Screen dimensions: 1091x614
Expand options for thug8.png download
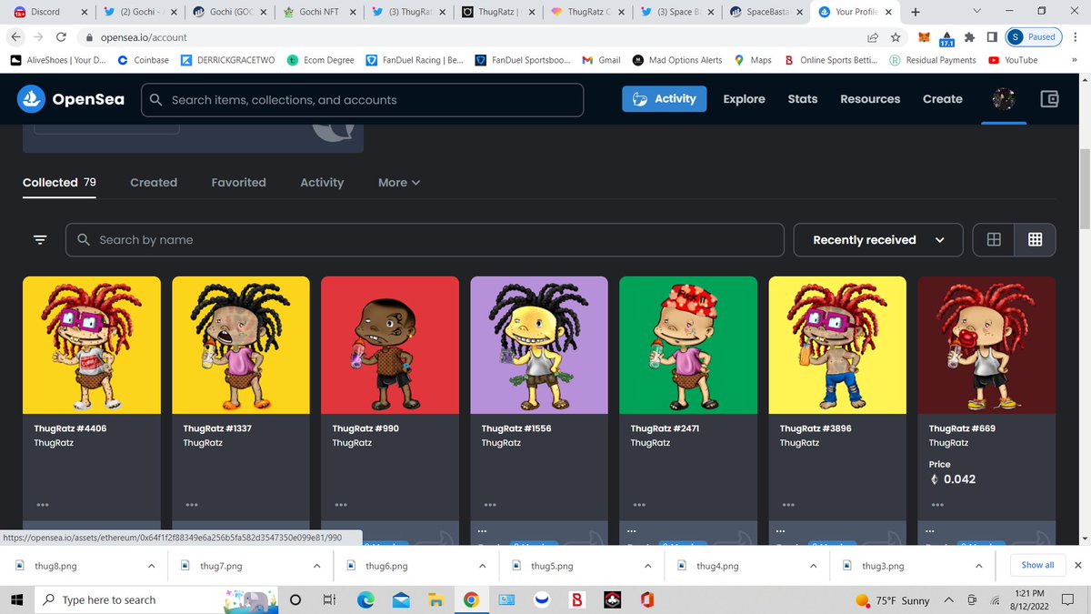tap(151, 566)
